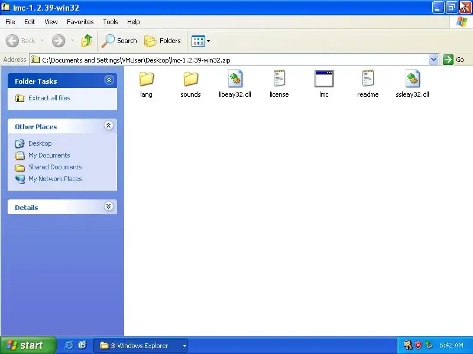Open the Search pane
The height and width of the screenshot is (354, 473).
[x=119, y=41]
